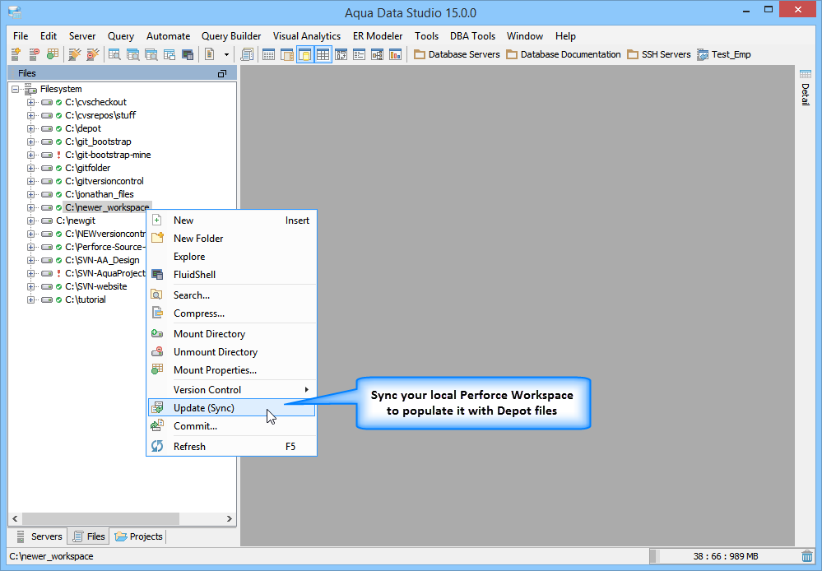Viewport: 822px width, 571px height.
Task: Expand the C:\gitfolder tree node
Action: point(31,168)
